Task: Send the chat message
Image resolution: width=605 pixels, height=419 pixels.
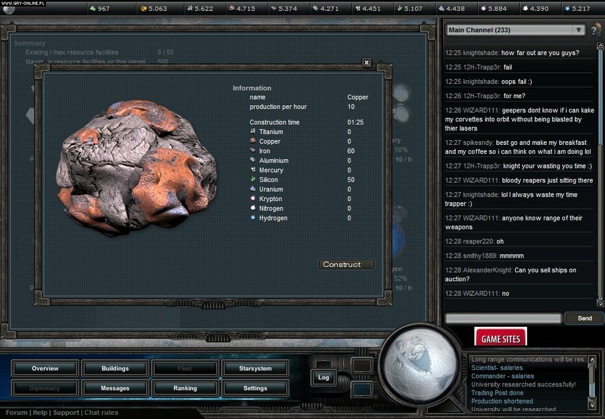Action: coord(584,318)
